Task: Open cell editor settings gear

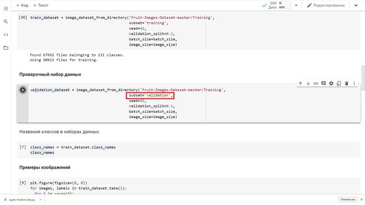Action: pos(331,84)
